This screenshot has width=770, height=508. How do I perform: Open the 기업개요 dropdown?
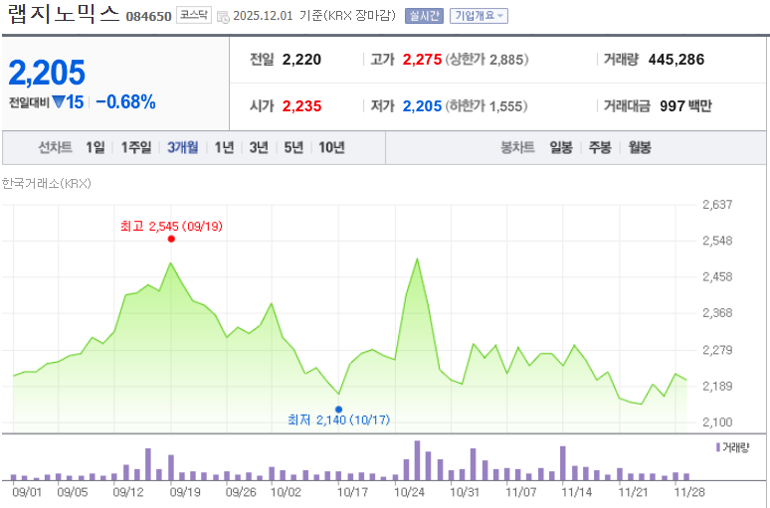coord(479,16)
